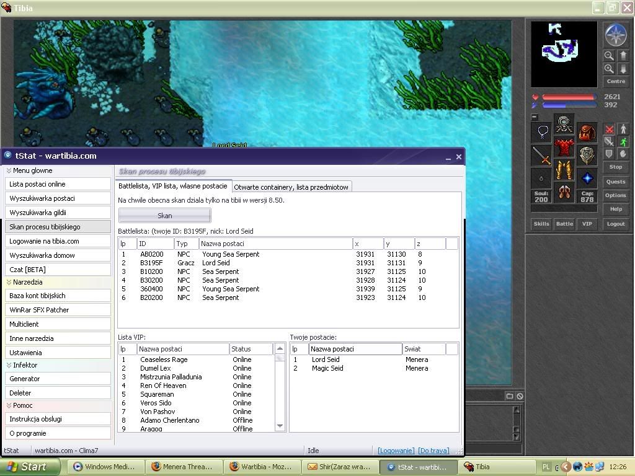Move the minimap one floor down
The width and height of the screenshot is (635, 476).
pyautogui.click(x=623, y=69)
